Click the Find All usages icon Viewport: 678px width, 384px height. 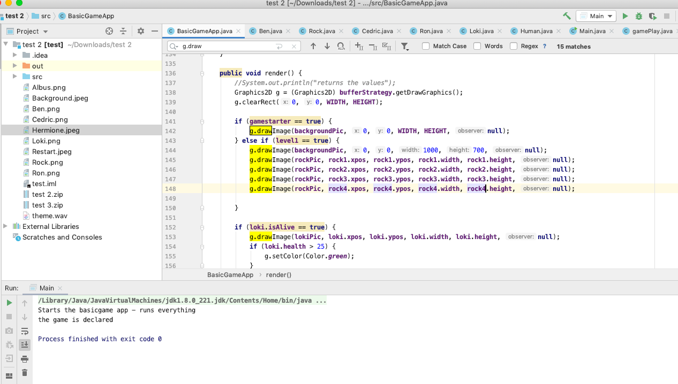pyautogui.click(x=341, y=47)
